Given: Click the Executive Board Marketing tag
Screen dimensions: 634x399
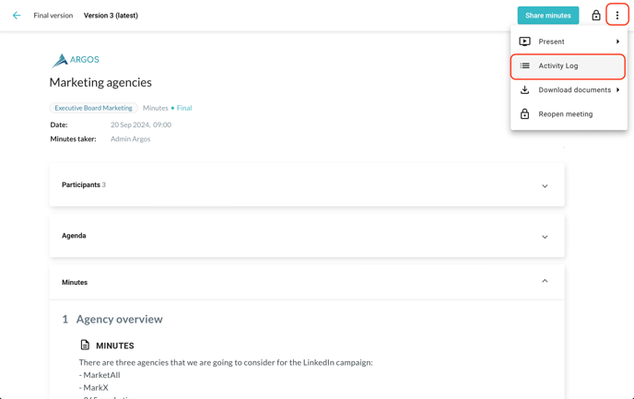Looking at the screenshot, I should (x=93, y=108).
